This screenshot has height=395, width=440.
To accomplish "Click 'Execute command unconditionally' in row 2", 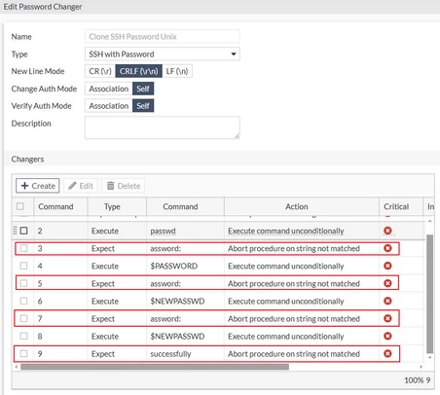I will pyautogui.click(x=286, y=231).
